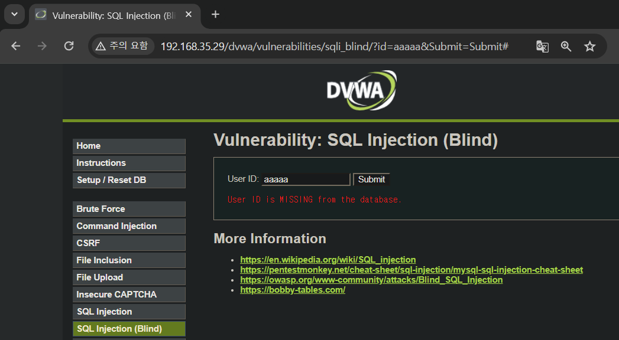Click the 'User ID is MISSING' message
Screen dimensions: 619x340
point(315,200)
